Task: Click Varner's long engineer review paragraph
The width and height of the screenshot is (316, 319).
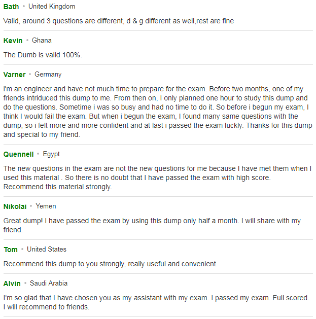Action: [158, 112]
